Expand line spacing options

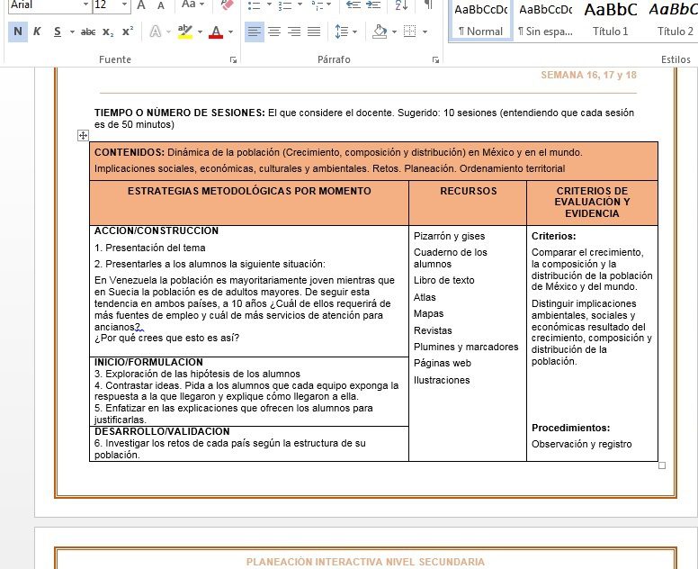346,32
